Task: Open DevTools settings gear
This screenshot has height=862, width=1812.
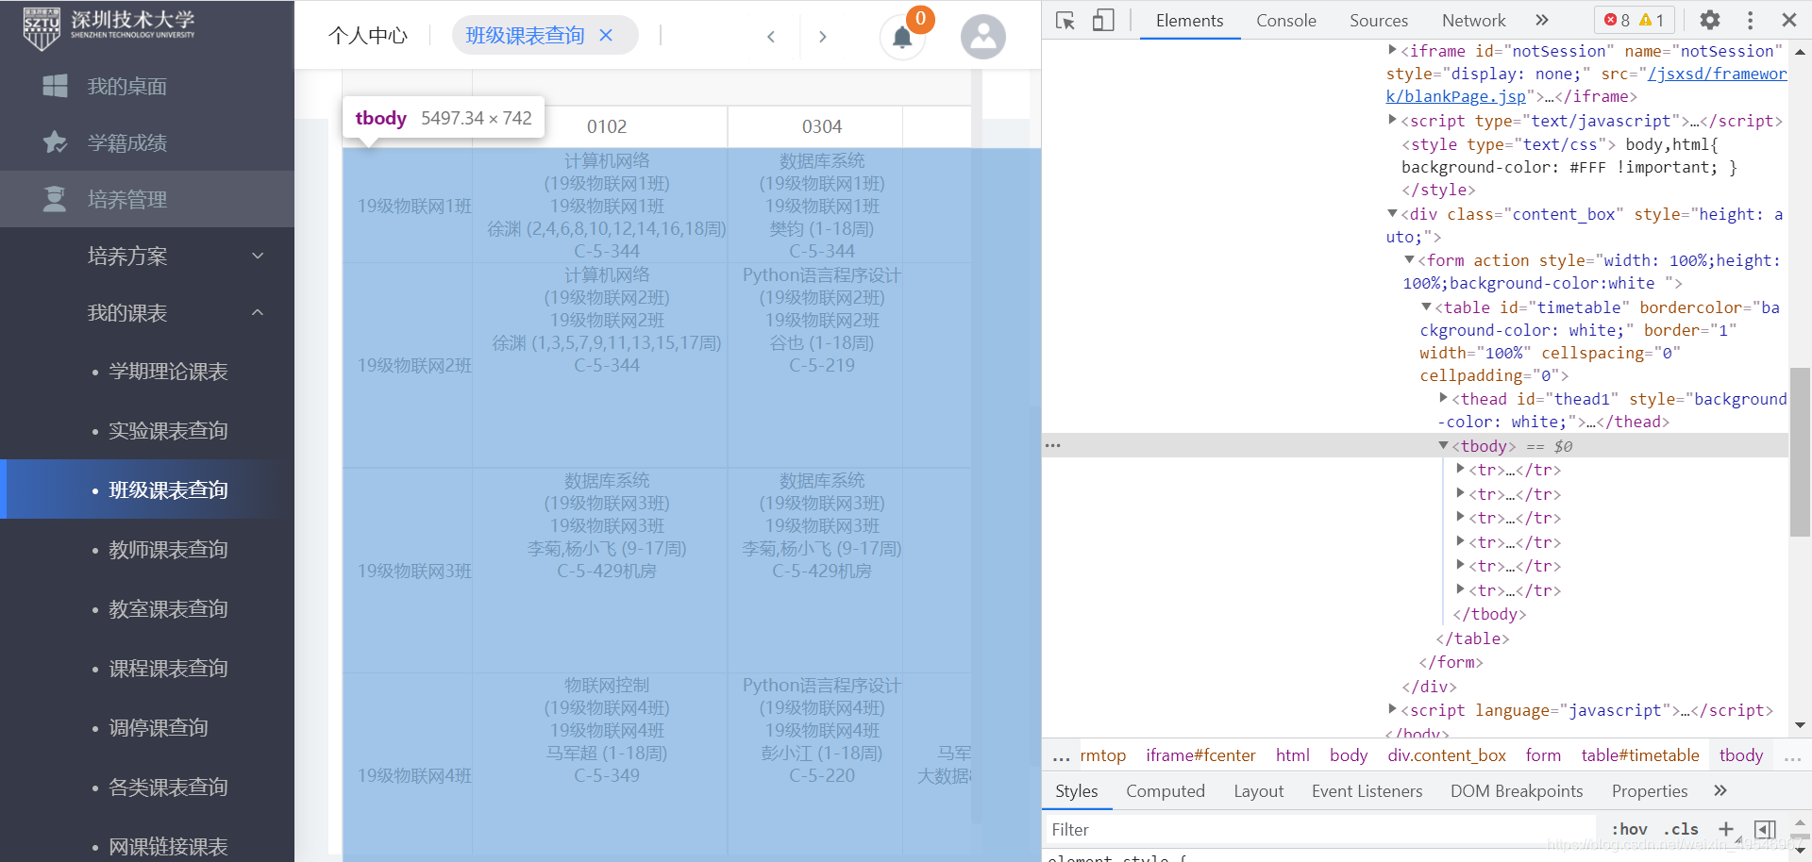Action: (x=1709, y=20)
